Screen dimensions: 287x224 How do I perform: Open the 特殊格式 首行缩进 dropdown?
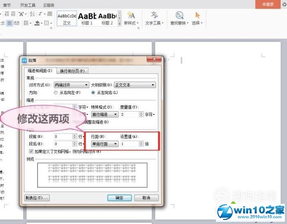pos(105,114)
